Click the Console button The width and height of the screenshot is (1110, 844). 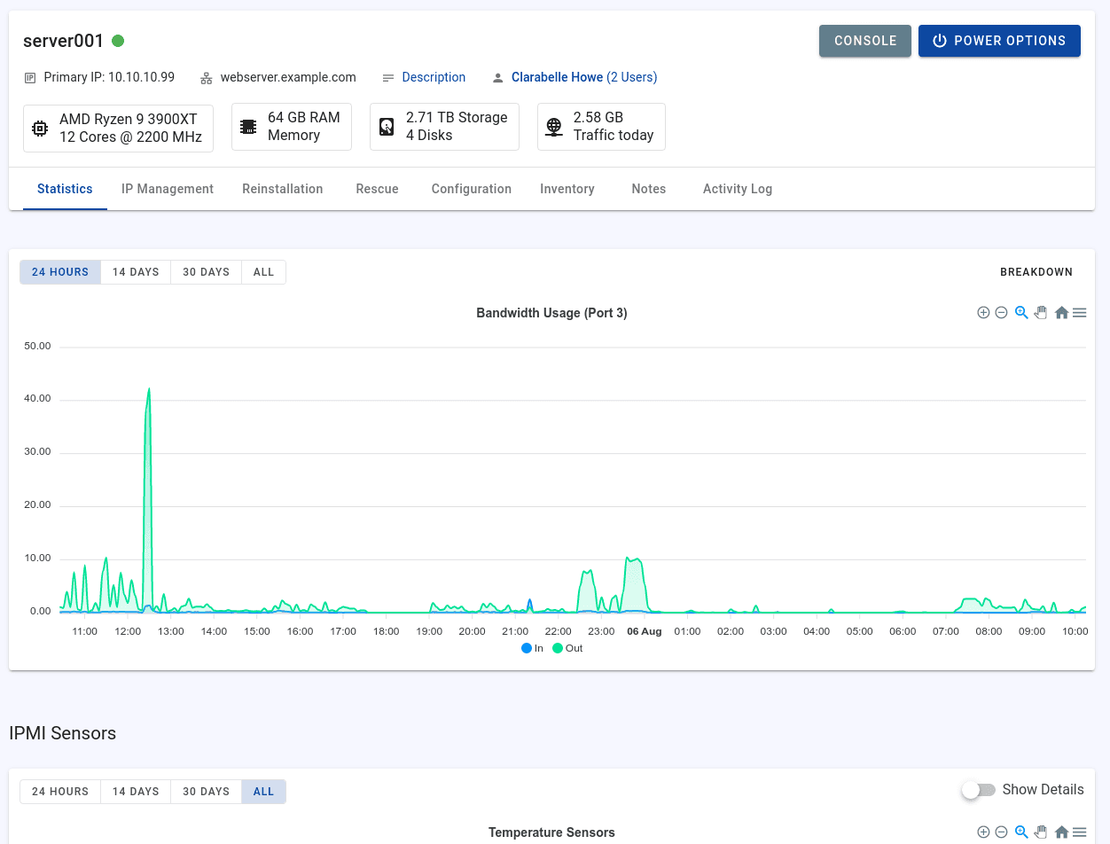[864, 41]
